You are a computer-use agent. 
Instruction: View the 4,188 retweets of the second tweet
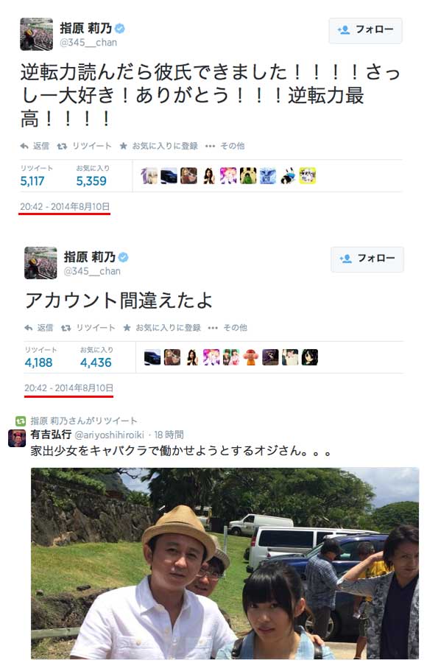click(38, 362)
